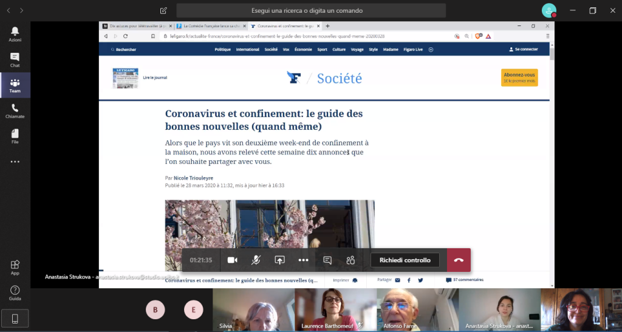
Task: Open the Le Figaro newspaper cover thumbnail
Action: [125, 78]
